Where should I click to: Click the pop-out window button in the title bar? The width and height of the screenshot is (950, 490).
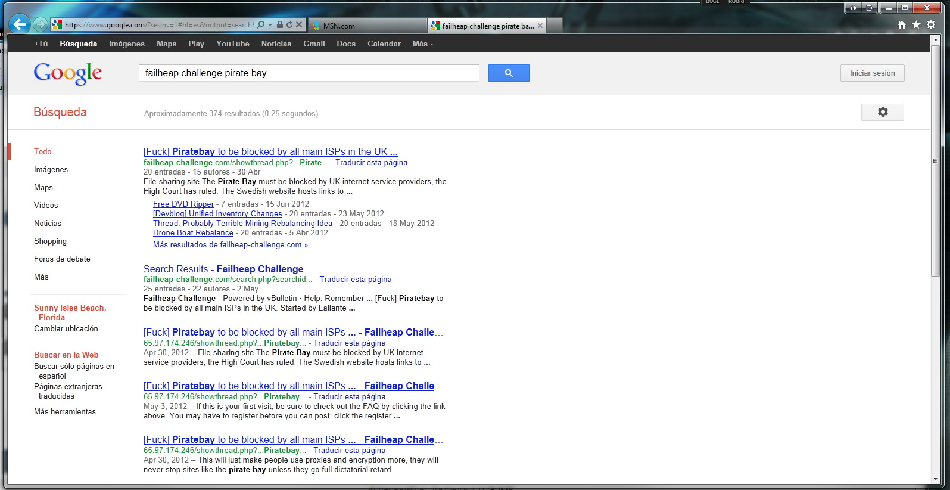870,8
